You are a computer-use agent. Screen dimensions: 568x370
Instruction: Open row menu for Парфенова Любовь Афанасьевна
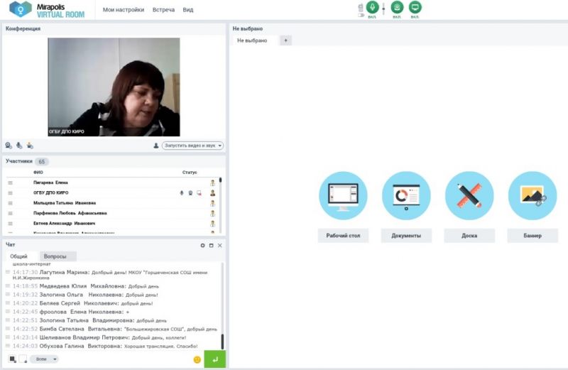point(10,213)
